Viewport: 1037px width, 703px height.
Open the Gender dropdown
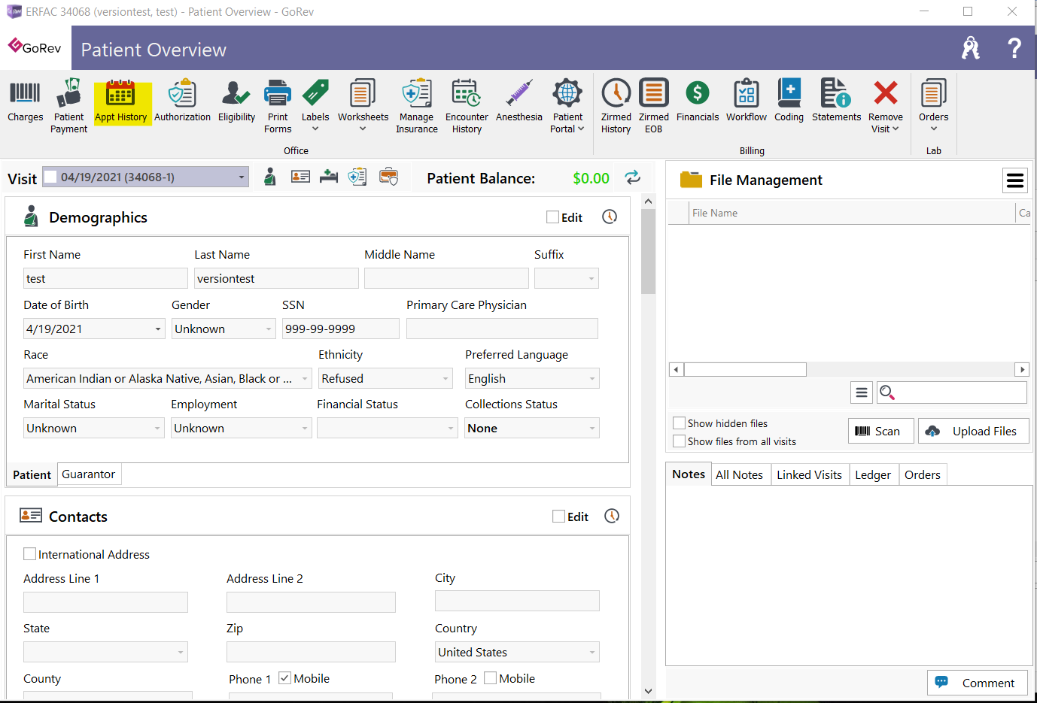[269, 329]
